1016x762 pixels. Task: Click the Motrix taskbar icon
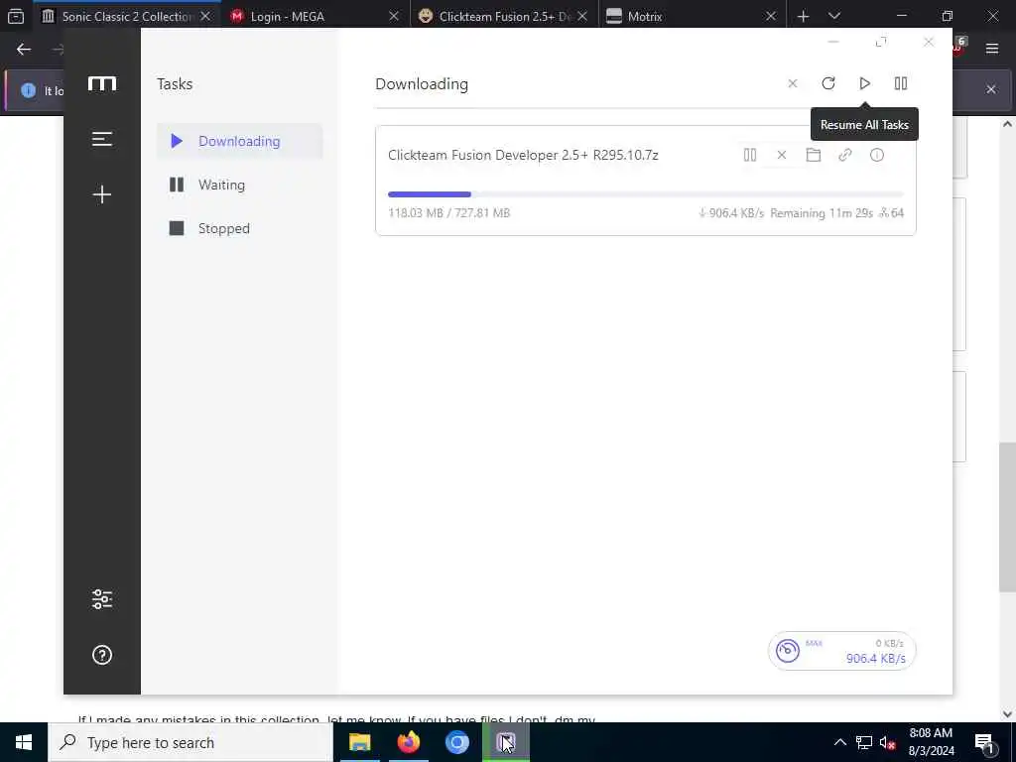point(506,742)
